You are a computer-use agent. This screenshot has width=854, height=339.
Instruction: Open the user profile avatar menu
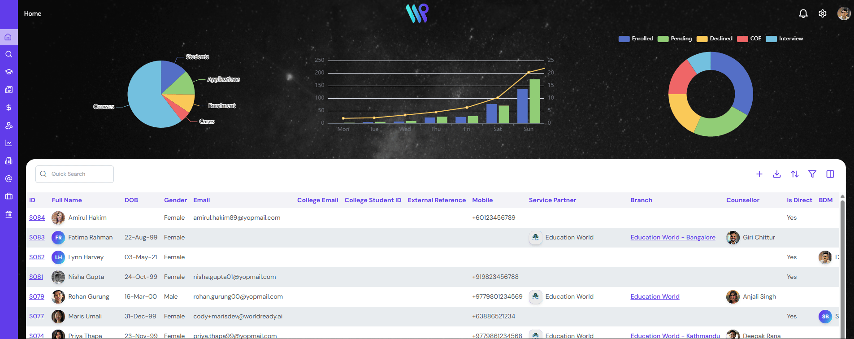(844, 13)
